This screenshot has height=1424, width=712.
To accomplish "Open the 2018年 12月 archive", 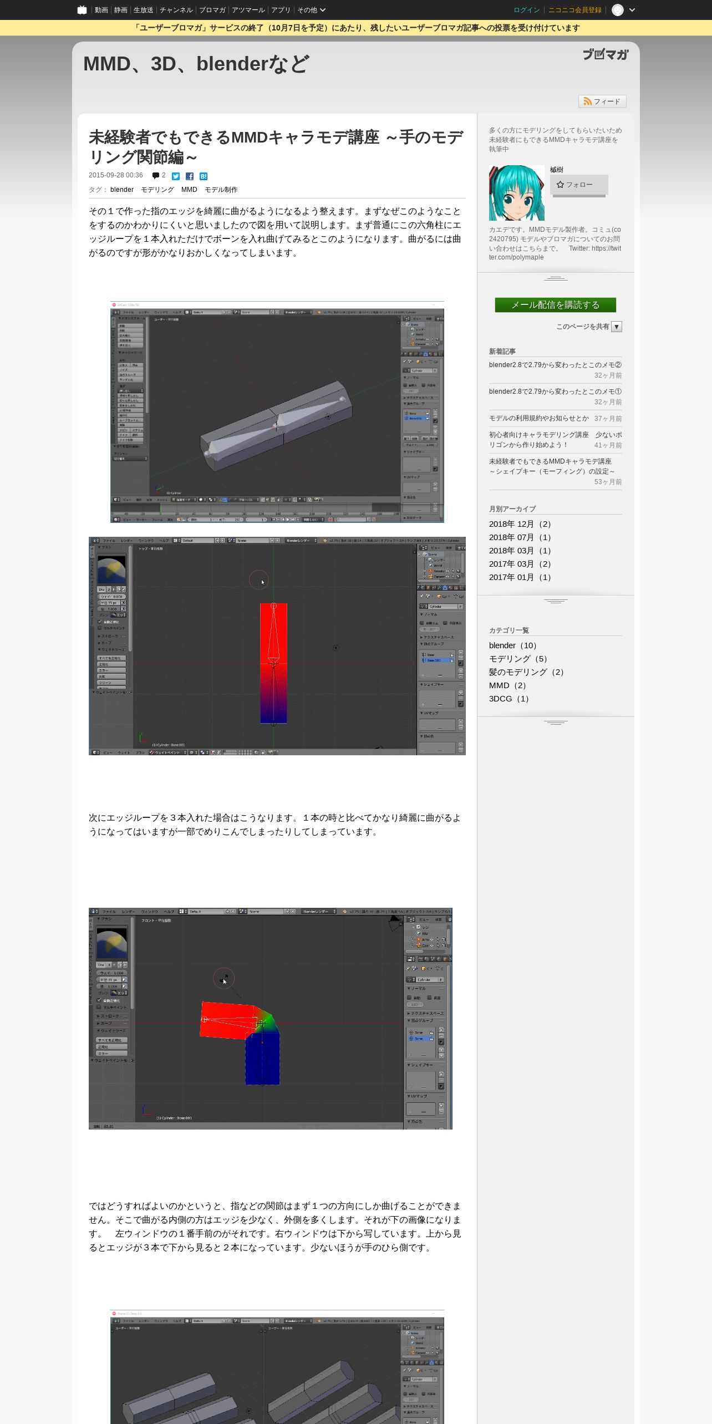I will coord(521,524).
